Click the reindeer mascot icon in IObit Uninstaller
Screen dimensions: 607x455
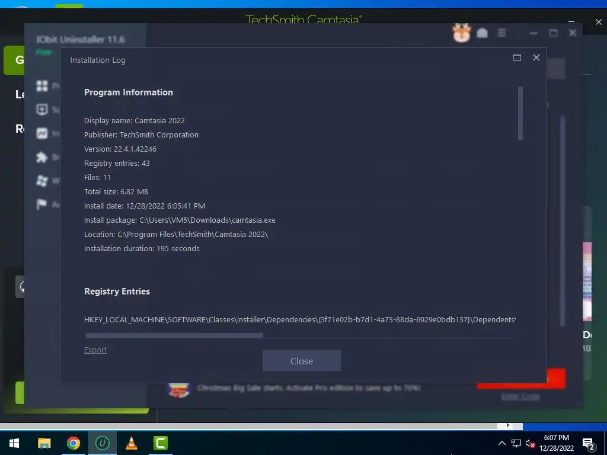coord(461,33)
